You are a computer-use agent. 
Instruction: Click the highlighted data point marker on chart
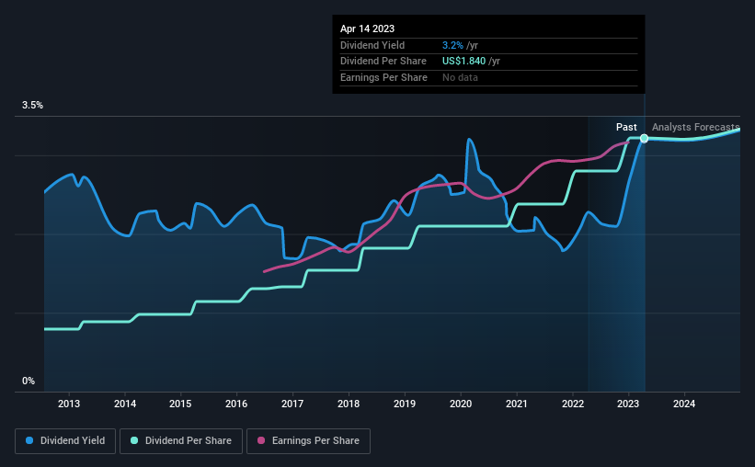tap(644, 139)
